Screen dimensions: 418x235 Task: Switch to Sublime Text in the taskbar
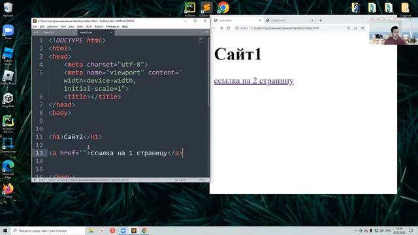pos(133,230)
